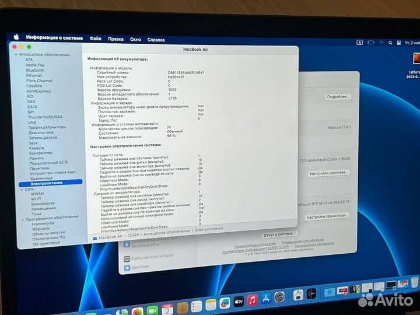Select Брандмауэр in the sidebar
This screenshot has width=420, height=315.
(43, 204)
